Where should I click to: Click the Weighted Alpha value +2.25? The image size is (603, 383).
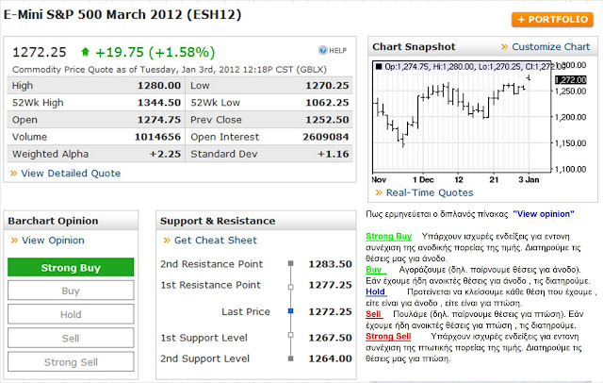[165, 154]
